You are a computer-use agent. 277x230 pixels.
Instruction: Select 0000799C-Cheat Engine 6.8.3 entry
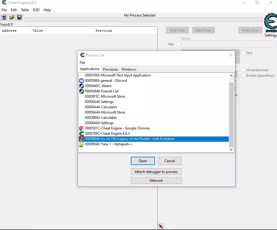154,134
